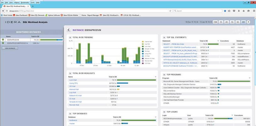Click the Add Instance button
Viewport: 256px width, 126px height.
[x=10, y=48]
